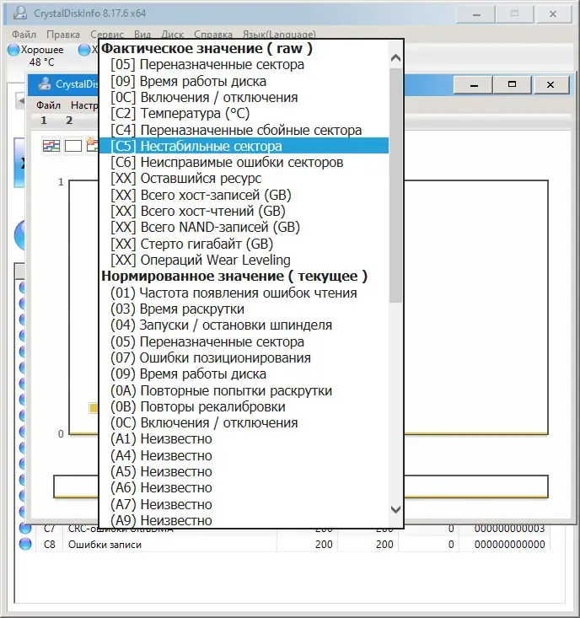Viewport: 580px width, 618px height.
Task: Choose [XX] Всего хост-чтений (GB)
Action: (244, 212)
